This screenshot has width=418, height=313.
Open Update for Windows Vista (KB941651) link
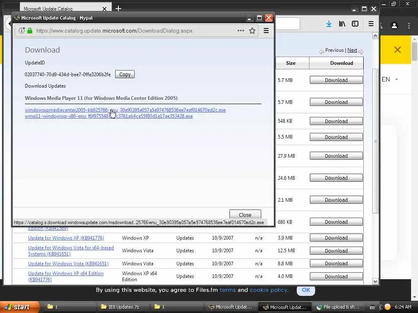[68, 264]
